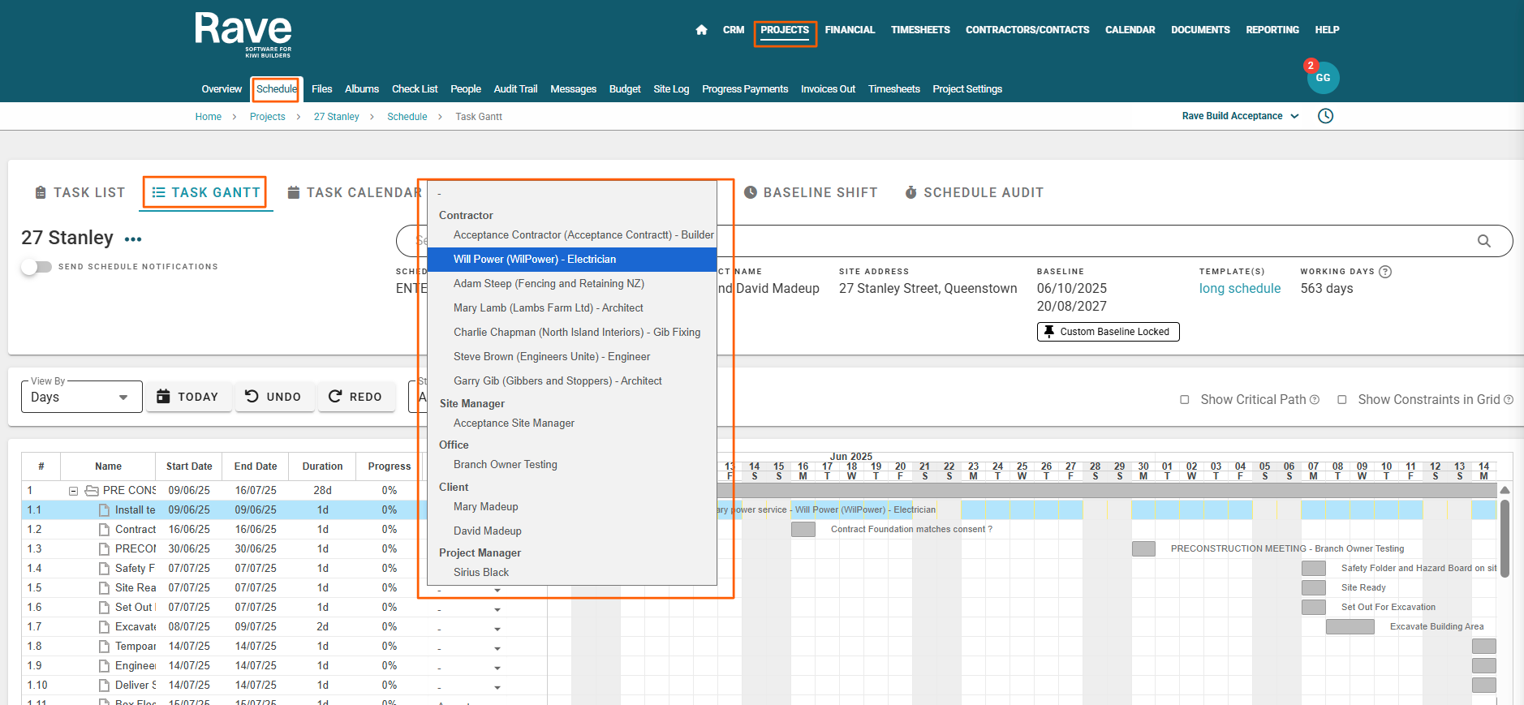Image resolution: width=1524 pixels, height=705 pixels.
Task: Select Will Power (WilPower) - Electrician option
Action: click(x=572, y=260)
